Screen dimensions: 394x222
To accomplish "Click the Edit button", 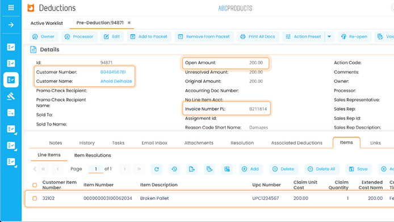I will coord(112,36).
